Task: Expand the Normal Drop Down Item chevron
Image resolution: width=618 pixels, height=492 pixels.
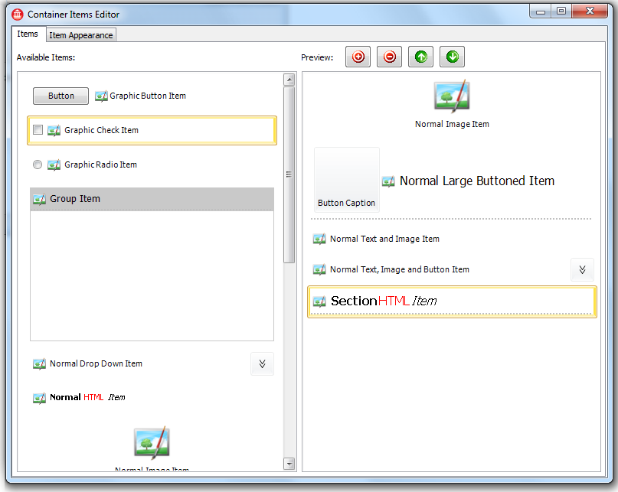Action: [262, 364]
